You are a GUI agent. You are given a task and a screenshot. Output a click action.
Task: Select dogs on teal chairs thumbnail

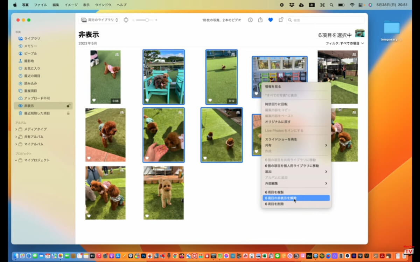(163, 77)
